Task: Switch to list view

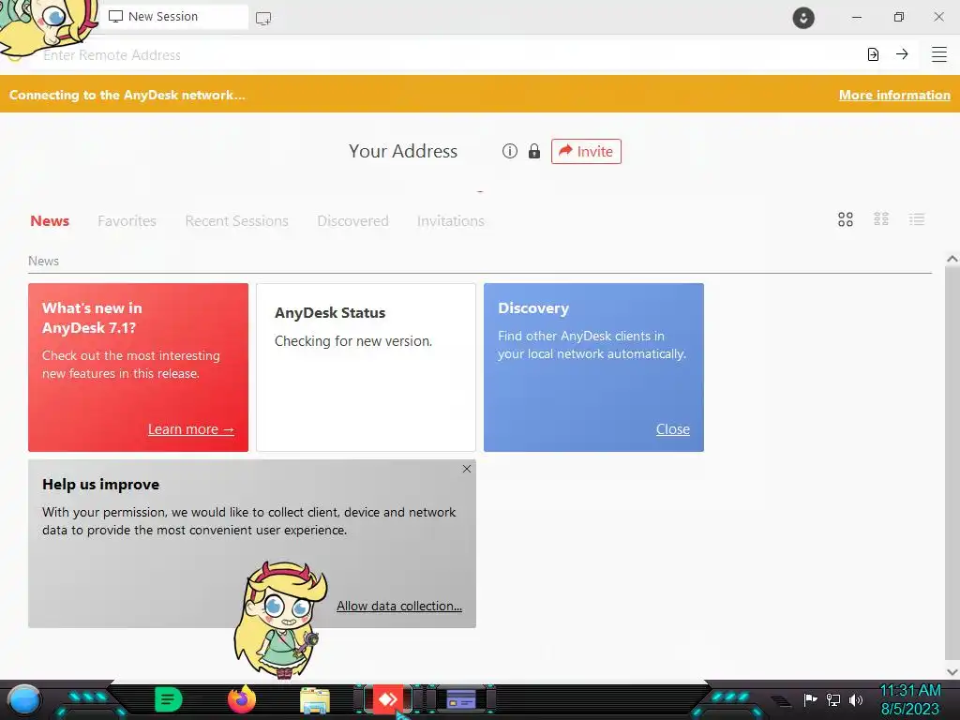Action: click(x=917, y=219)
